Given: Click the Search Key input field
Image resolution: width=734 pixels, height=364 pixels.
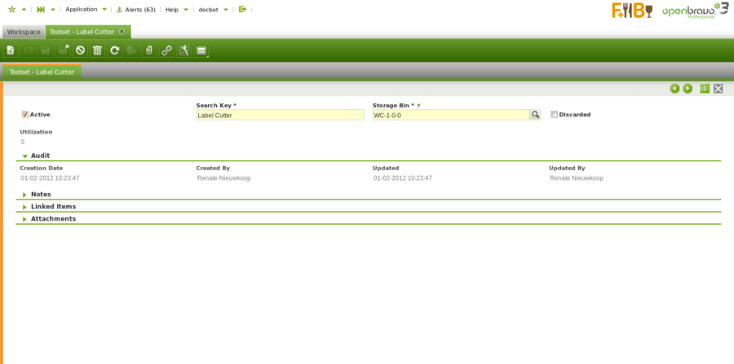Looking at the screenshot, I should coord(280,116).
